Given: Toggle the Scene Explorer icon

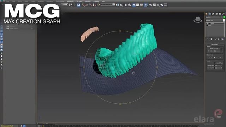Looking at the screenshot, I should click(x=126, y=5).
